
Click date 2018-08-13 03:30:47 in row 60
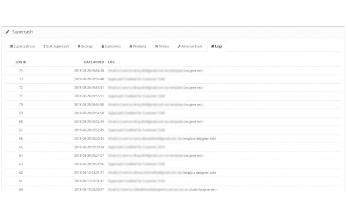pos(89,190)
